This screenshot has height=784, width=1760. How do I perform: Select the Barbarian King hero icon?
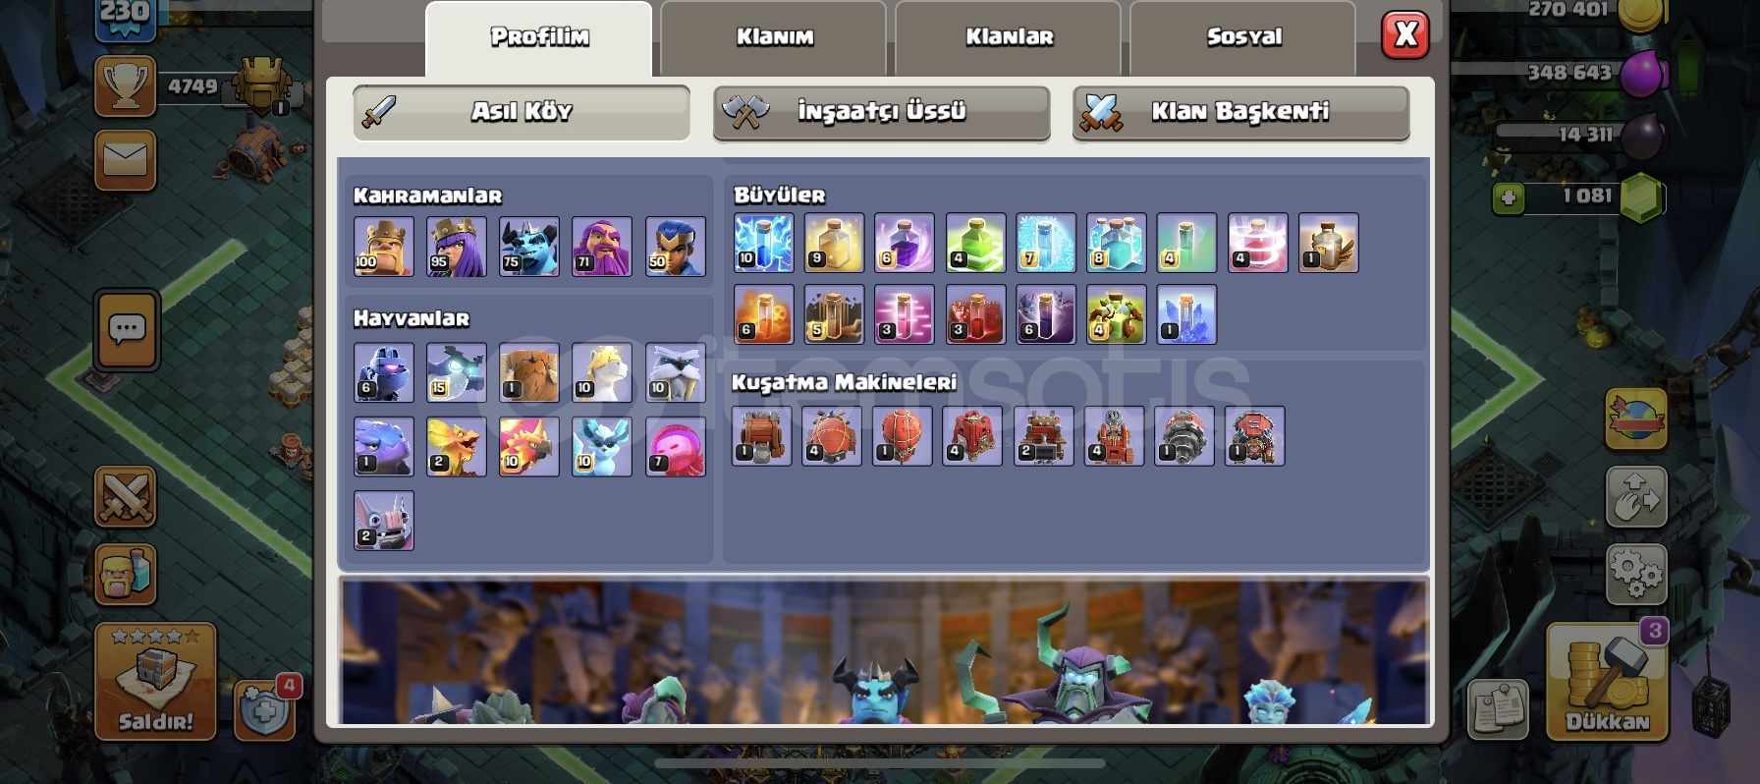click(x=384, y=247)
